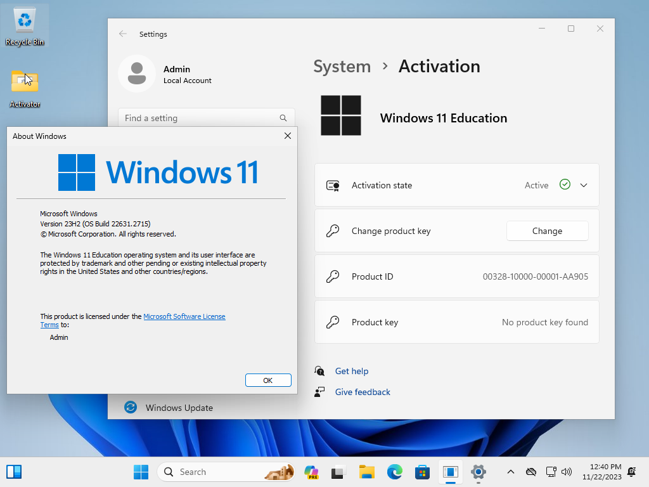Screen dimensions: 649x487
Task: Launch Copilot preview from the taskbar
Action: point(311,472)
